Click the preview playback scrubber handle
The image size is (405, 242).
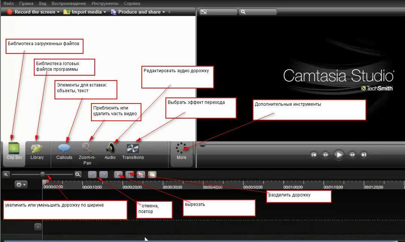coord(203,145)
